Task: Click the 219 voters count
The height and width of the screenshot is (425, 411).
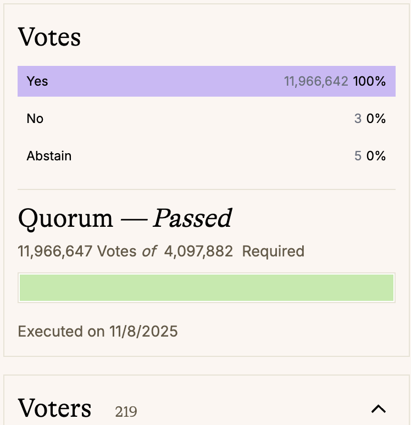Action: pyautogui.click(x=126, y=411)
